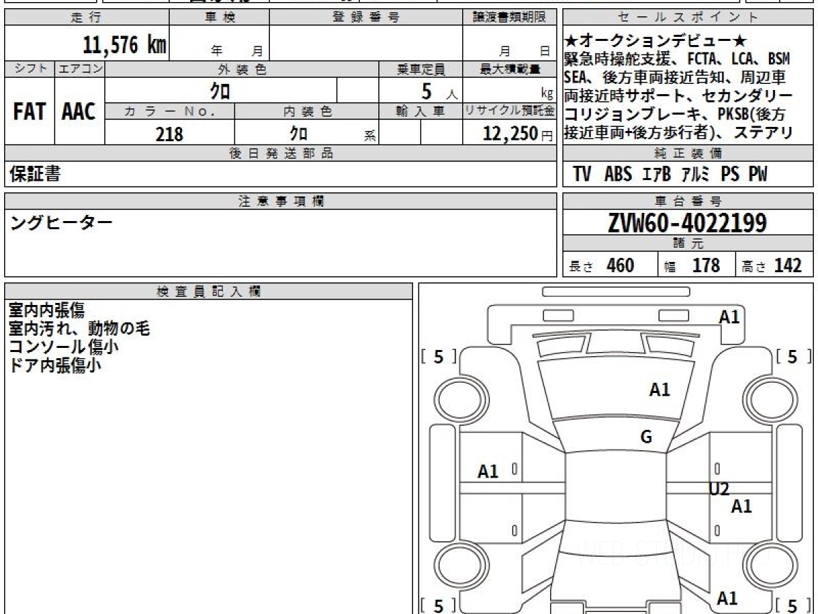Select the AAC air conditioner value
Viewport: 818px width, 614px height.
(x=79, y=112)
